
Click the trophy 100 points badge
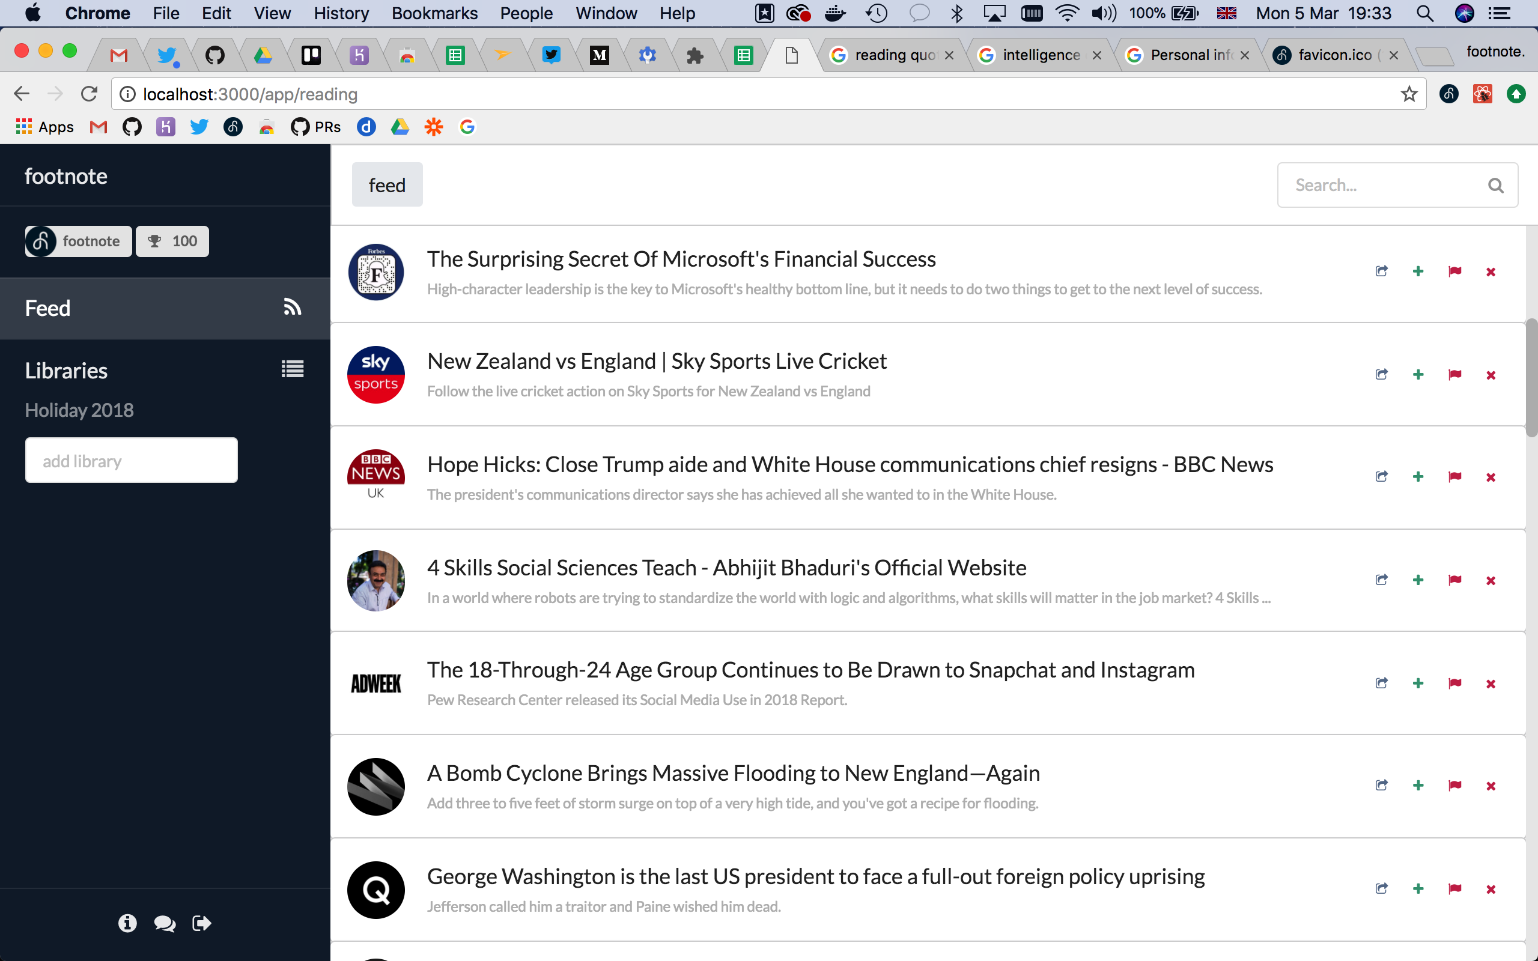coord(172,241)
